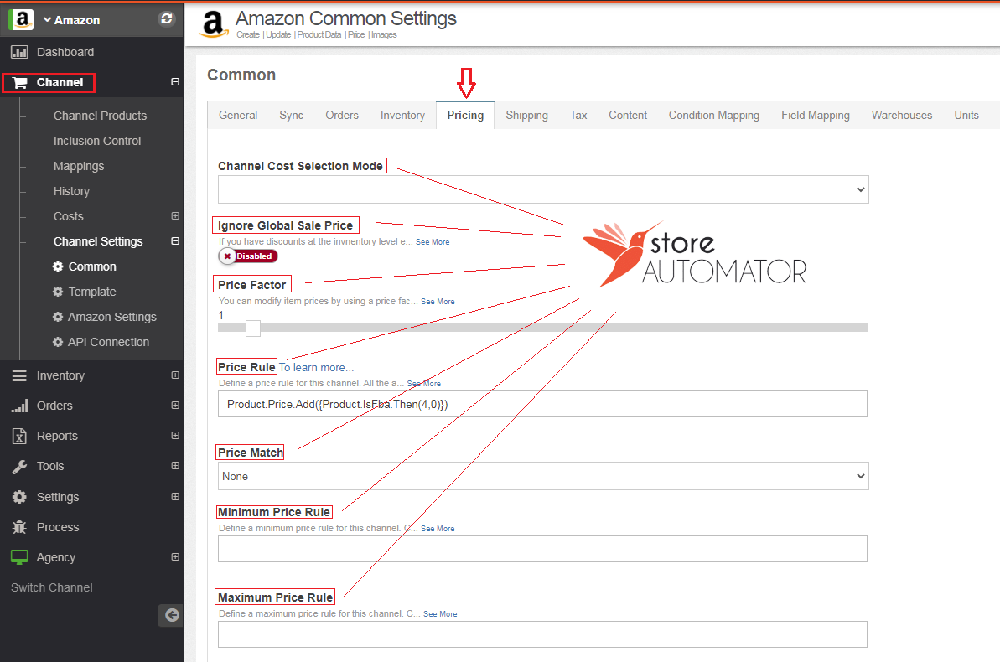Open the Tax tab
1000x662 pixels.
(x=578, y=116)
